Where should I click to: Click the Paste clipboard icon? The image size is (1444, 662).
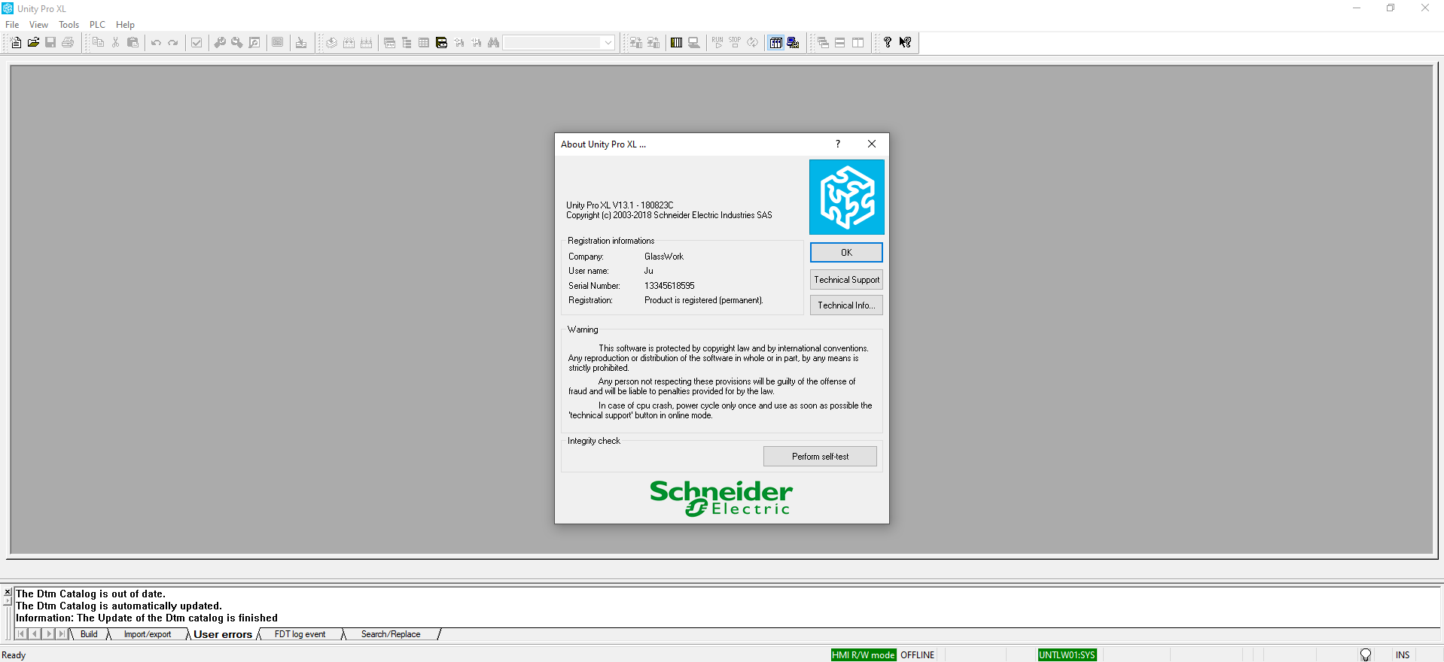[133, 43]
